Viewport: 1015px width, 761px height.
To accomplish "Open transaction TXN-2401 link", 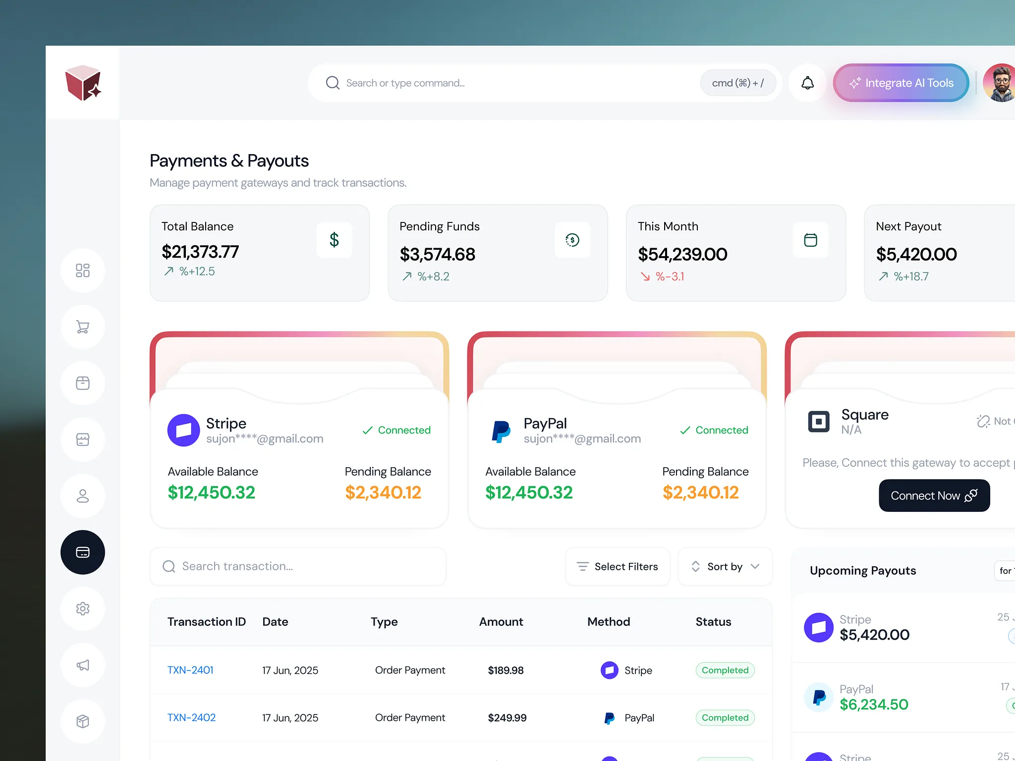I will coord(190,670).
